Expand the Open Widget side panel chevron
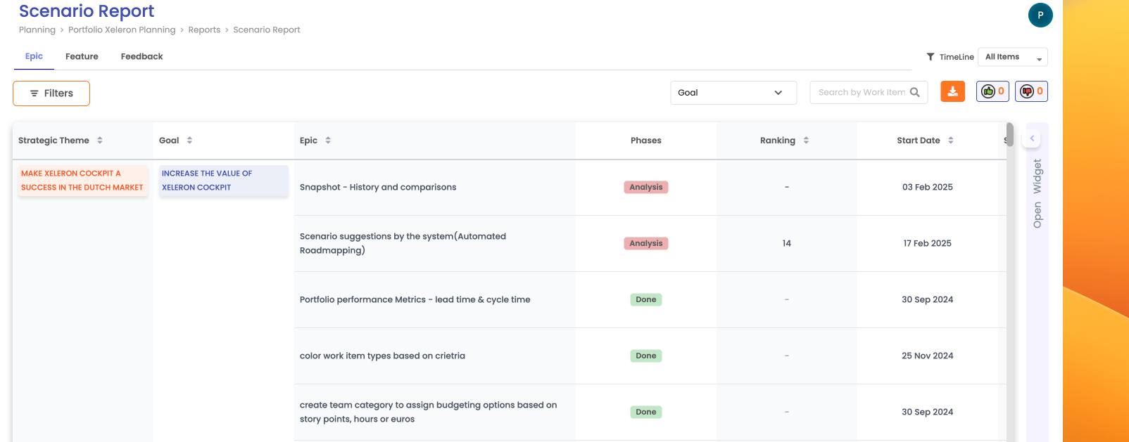1129x442 pixels. pos(1032,138)
